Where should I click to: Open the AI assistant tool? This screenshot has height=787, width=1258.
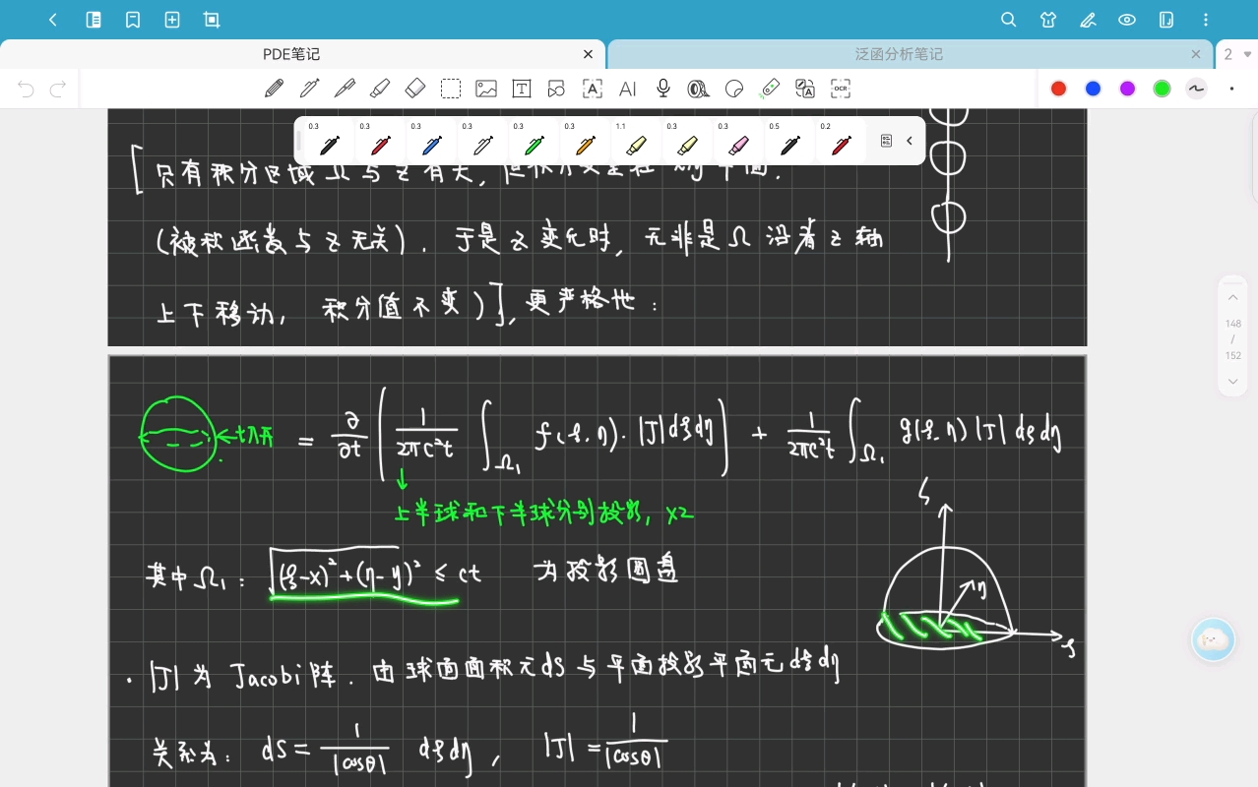click(627, 89)
